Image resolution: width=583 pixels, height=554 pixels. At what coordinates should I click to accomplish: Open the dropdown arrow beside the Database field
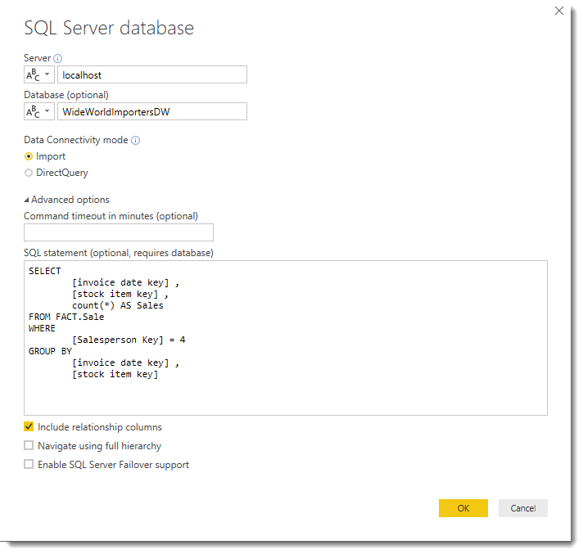[47, 112]
